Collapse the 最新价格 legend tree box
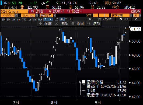The image size is (143, 105). click(80, 82)
